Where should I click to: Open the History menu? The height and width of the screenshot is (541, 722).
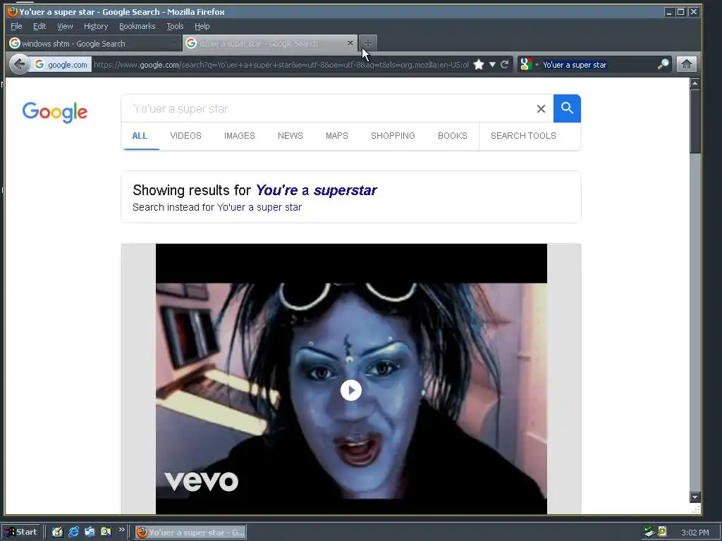pyautogui.click(x=96, y=26)
